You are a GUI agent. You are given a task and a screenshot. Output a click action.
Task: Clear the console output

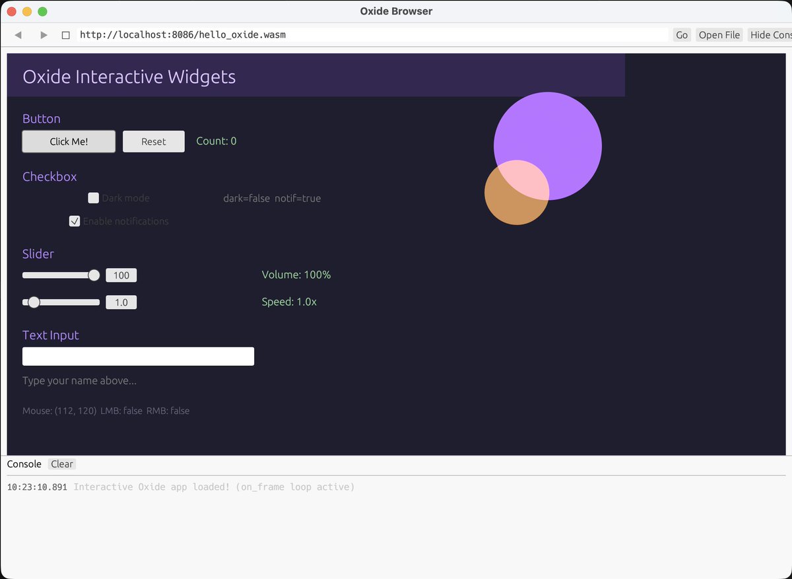[x=62, y=464]
